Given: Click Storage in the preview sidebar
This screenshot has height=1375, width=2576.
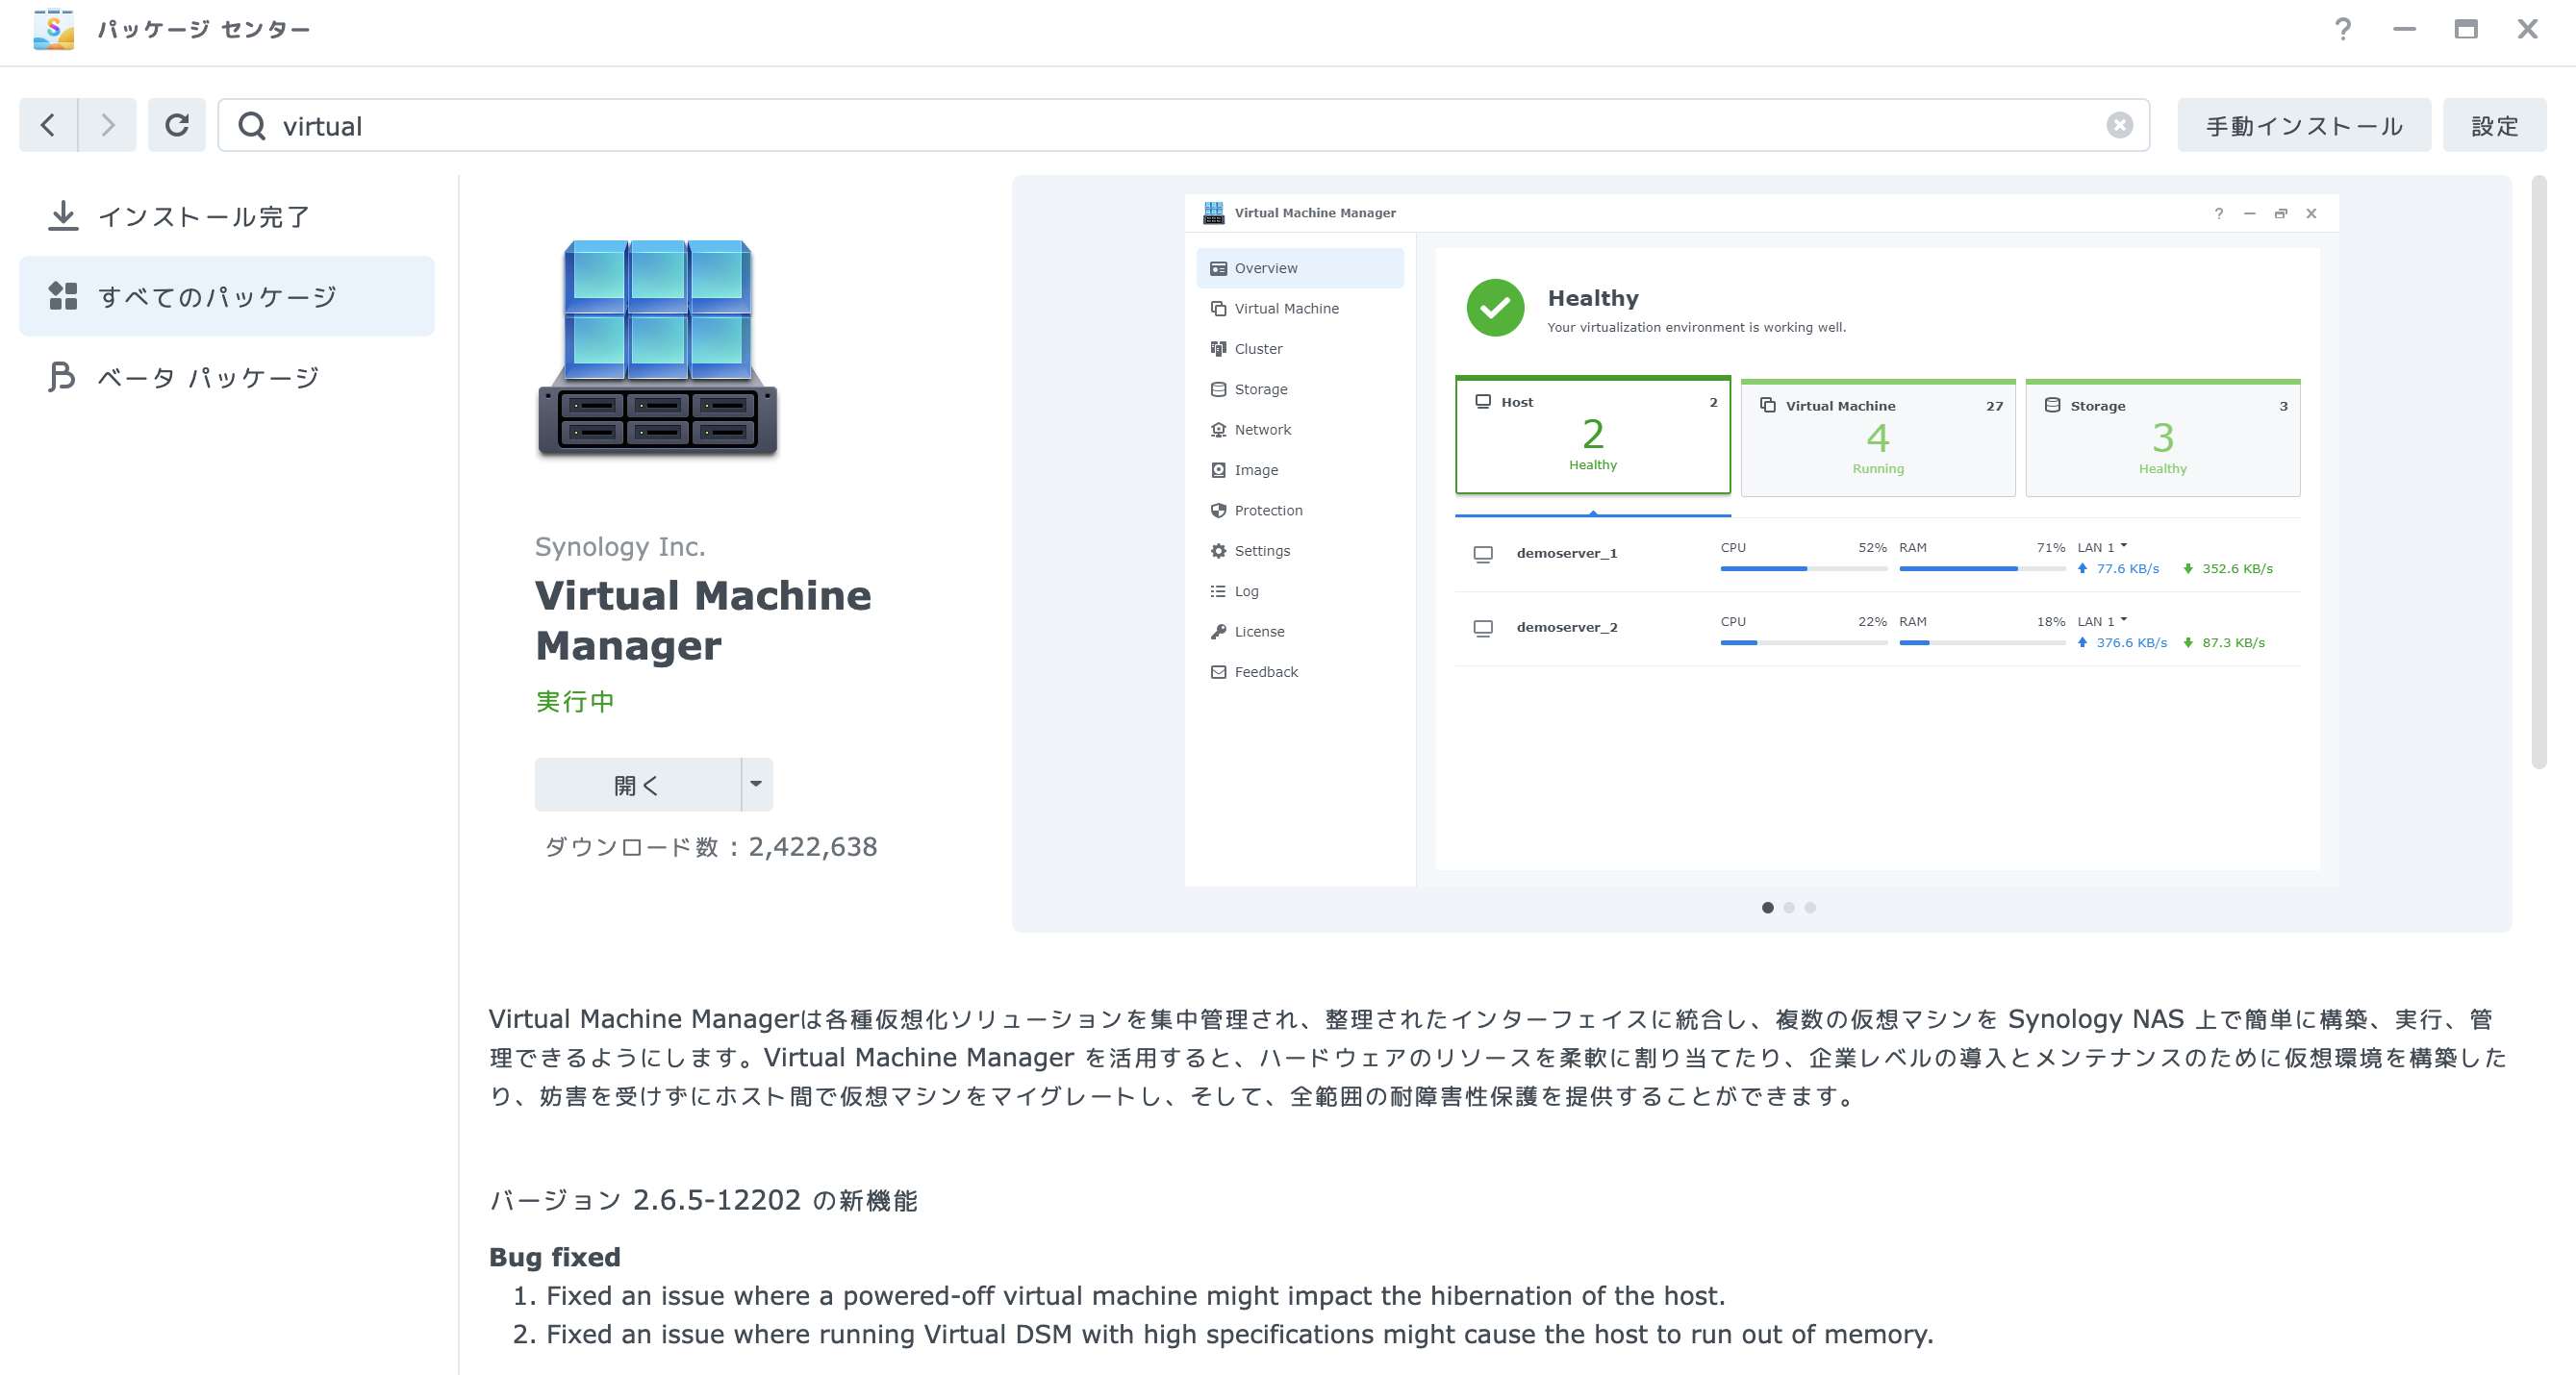Looking at the screenshot, I should point(1300,389).
